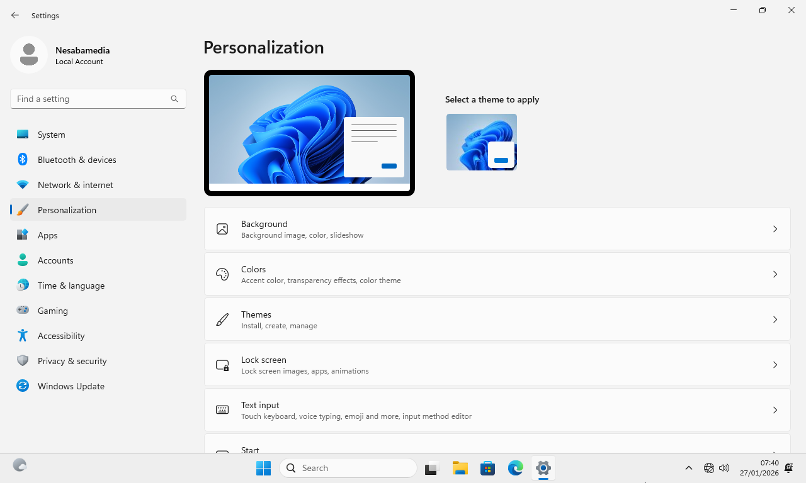
Task: Expand the Background settings chevron
Action: 775,229
